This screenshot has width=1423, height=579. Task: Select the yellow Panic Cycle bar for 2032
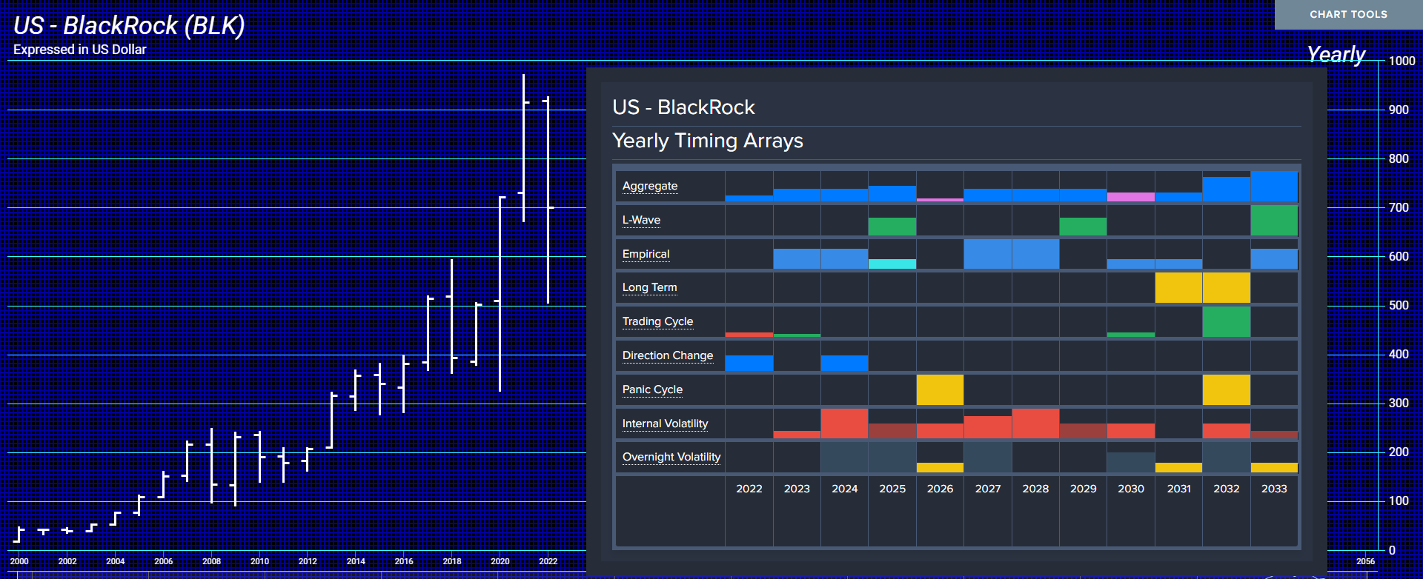click(x=1227, y=389)
